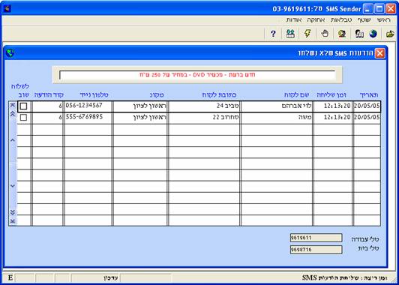Open the אודות menu

coord(294,19)
